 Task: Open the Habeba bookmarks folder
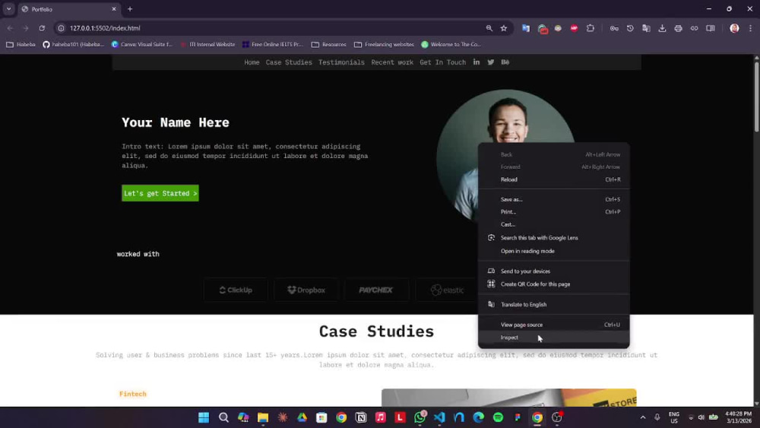point(21,44)
